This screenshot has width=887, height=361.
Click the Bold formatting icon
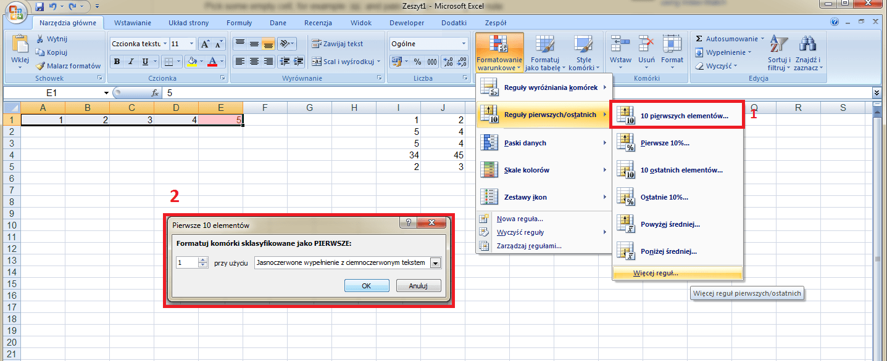(x=117, y=62)
